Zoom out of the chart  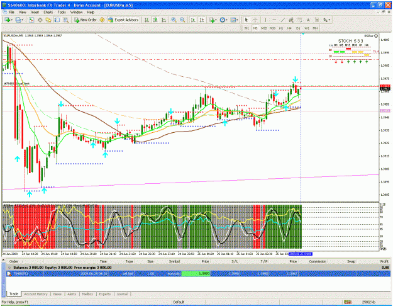(x=182, y=20)
